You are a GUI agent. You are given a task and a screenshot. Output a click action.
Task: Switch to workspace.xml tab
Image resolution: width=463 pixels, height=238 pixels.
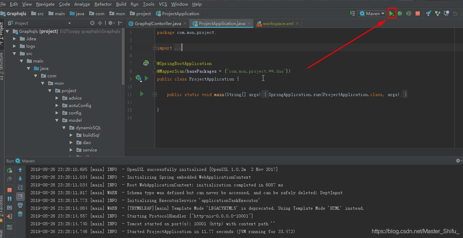278,23
